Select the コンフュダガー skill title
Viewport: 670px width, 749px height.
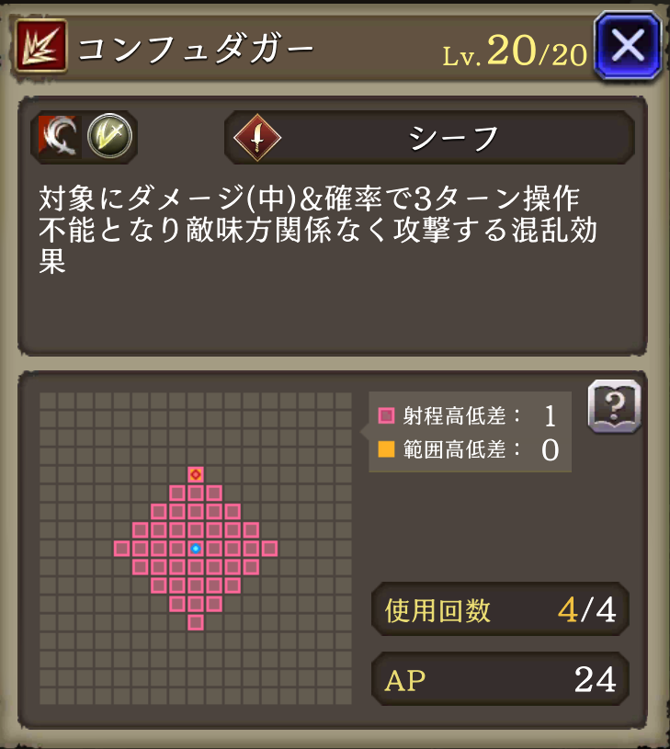pyautogui.click(x=196, y=50)
